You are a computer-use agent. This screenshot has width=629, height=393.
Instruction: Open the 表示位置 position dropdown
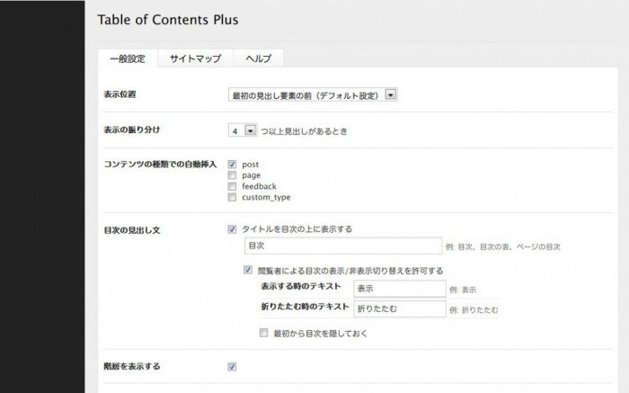pos(314,94)
